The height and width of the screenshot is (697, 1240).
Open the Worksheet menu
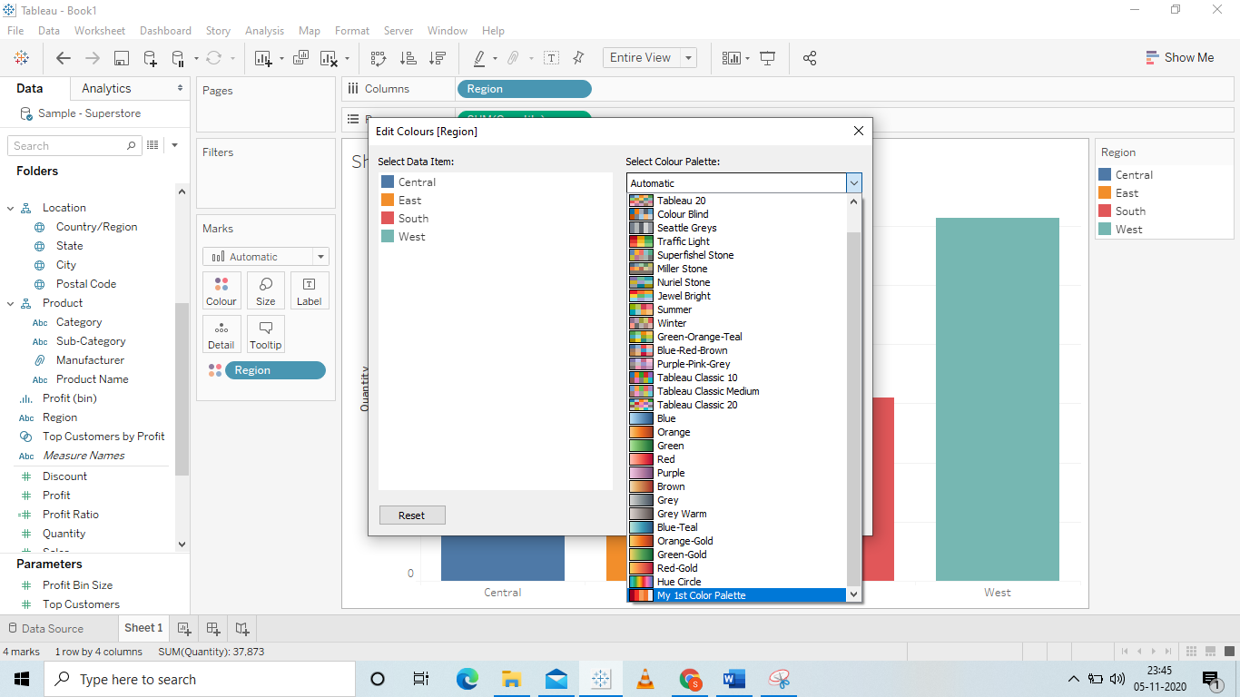click(100, 31)
